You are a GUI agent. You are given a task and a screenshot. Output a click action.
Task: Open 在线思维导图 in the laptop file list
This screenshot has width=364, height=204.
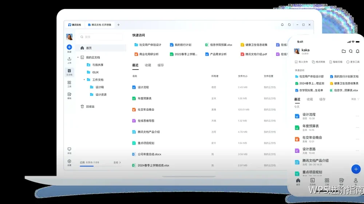143,121
